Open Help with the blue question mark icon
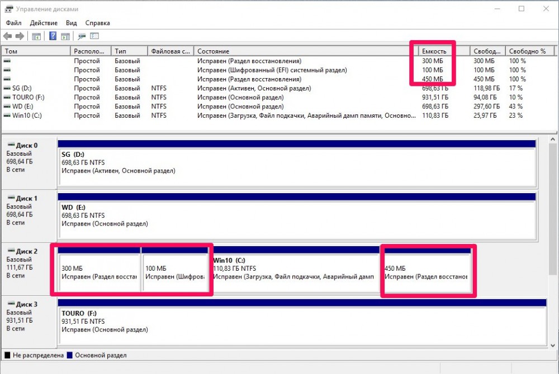 click(53, 36)
